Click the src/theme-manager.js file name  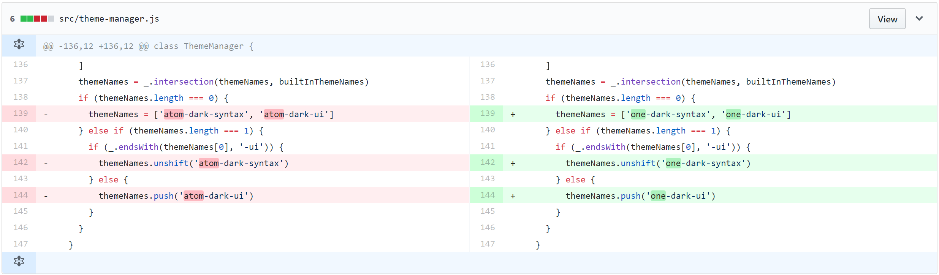point(109,19)
